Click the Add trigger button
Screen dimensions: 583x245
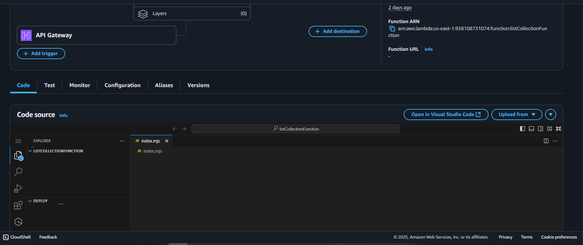click(41, 54)
